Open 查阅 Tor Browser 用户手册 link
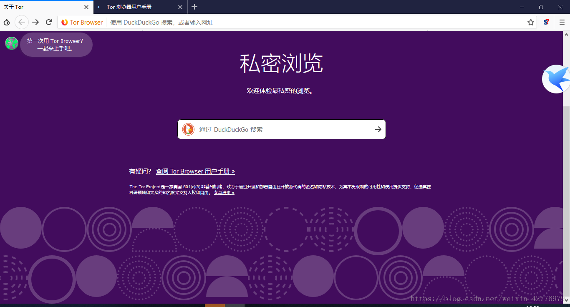570x307 pixels. [195, 171]
